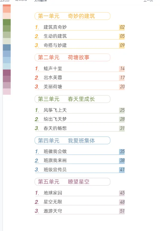
Task: Click page number 17 for 出水芙蓉
Action: (122, 78)
